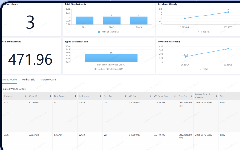240x150 pixels.
Task: Sort table by Code ID column arrows
Action: click(x=51, y=96)
